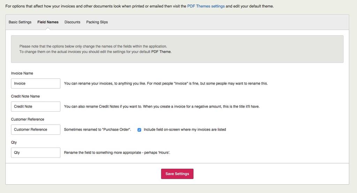This screenshot has height=193, width=357.
Task: Click the Invoice Name field label
Action: (22, 73)
